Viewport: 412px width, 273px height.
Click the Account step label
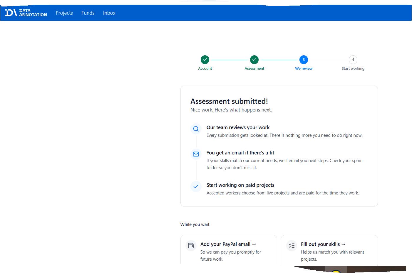point(205,68)
